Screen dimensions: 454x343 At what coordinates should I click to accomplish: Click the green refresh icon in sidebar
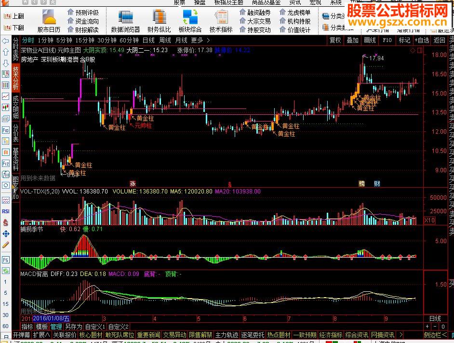5,271
